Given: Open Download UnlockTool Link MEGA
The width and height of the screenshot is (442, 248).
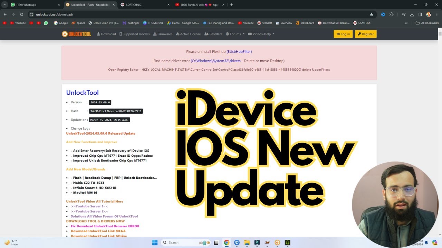Looking at the screenshot, I should click(98, 231).
